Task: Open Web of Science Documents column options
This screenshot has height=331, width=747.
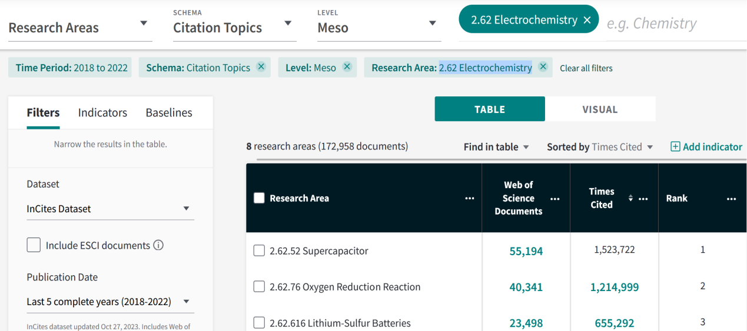Action: [x=555, y=199]
